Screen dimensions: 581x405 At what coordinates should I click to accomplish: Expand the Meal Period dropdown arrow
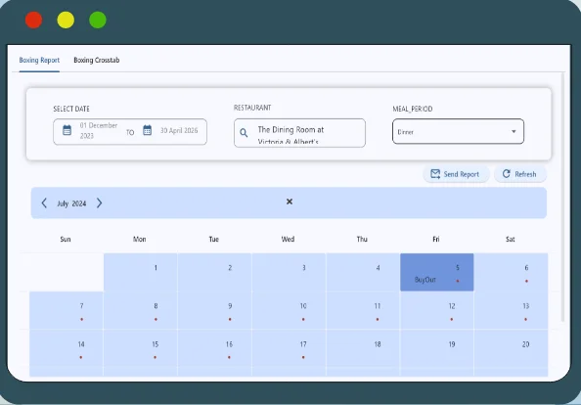coord(514,131)
